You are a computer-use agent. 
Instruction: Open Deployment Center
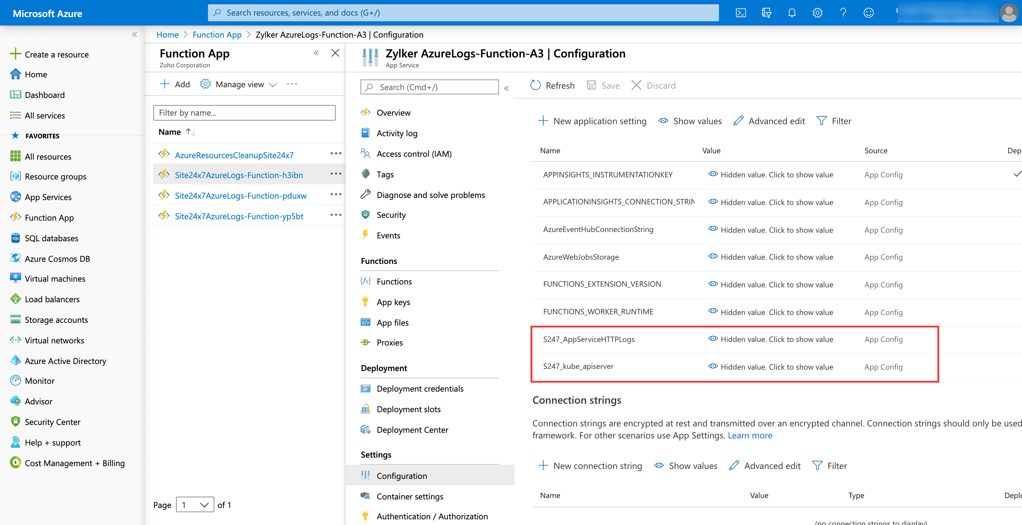[x=413, y=430]
